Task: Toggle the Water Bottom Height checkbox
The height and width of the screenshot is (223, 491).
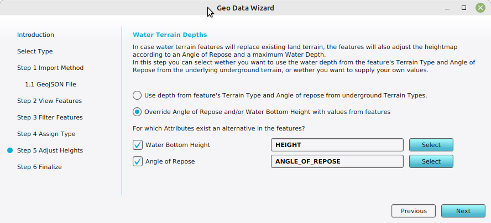Action: [x=138, y=145]
